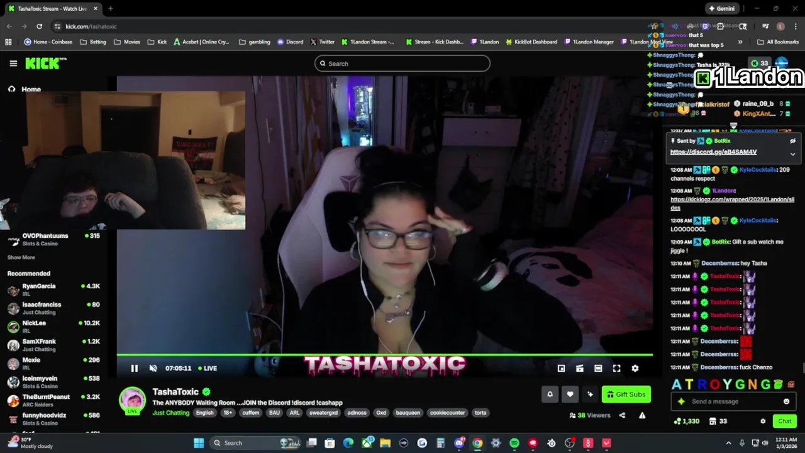805x453 pixels.
Task: Toggle theater mode icon in player
Action: [x=598, y=368]
